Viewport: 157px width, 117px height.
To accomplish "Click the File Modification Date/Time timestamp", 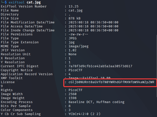I will (x=93, y=22).
